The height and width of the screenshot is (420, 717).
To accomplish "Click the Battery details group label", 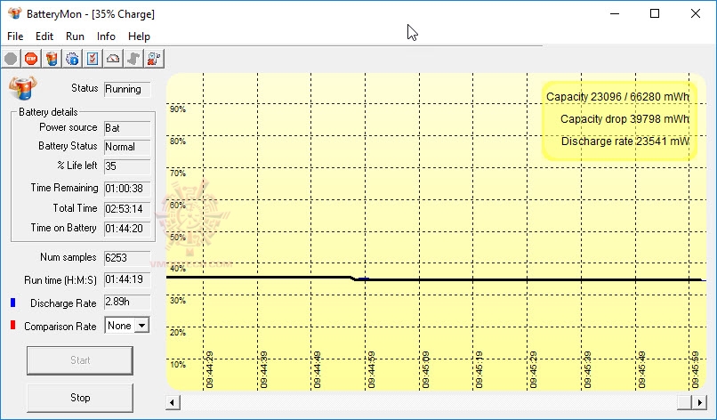I will click(x=48, y=112).
